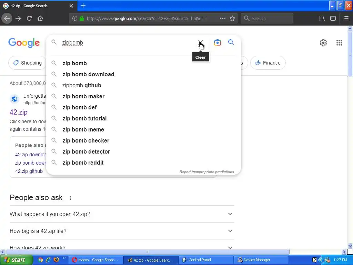Click the address bar URL
Image resolution: width=353 pixels, height=265 pixels.
tap(146, 19)
